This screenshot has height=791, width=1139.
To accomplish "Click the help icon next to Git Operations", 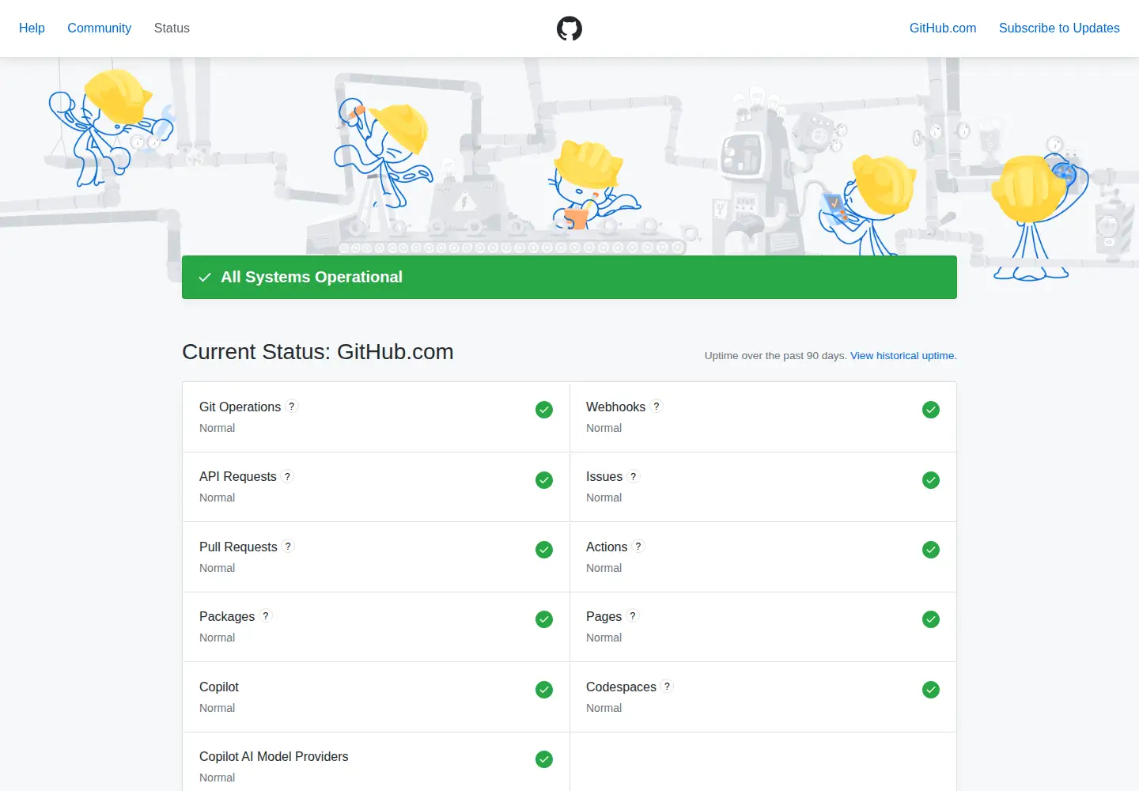I will 292,407.
